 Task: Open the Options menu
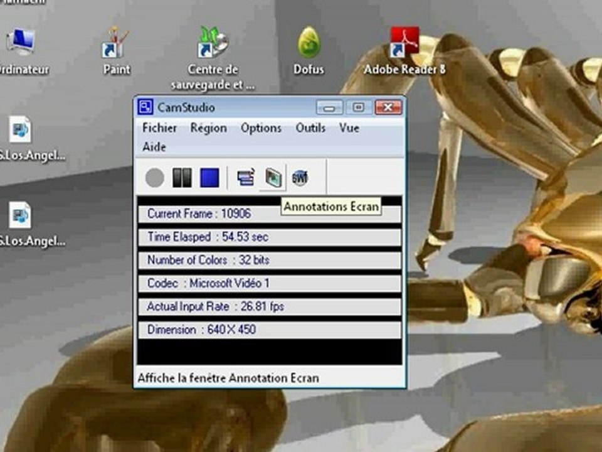click(x=261, y=128)
